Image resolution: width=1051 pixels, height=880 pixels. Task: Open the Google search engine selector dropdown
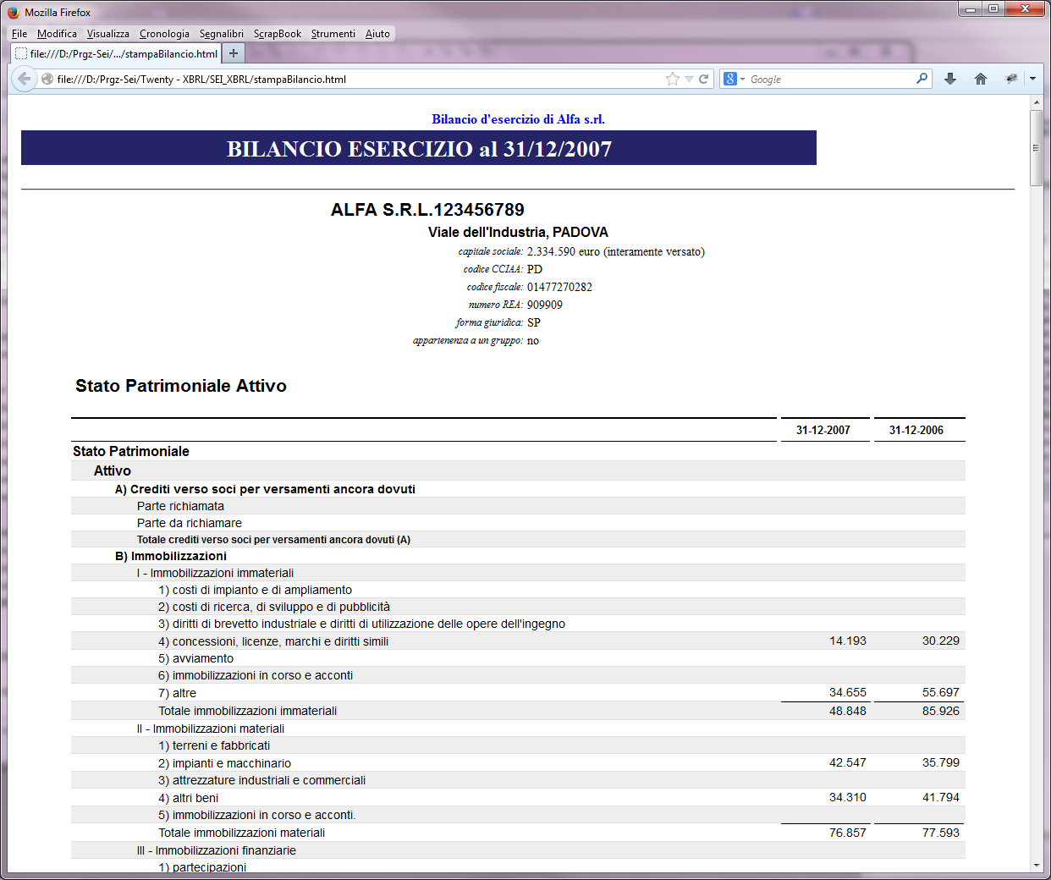pyautogui.click(x=734, y=79)
